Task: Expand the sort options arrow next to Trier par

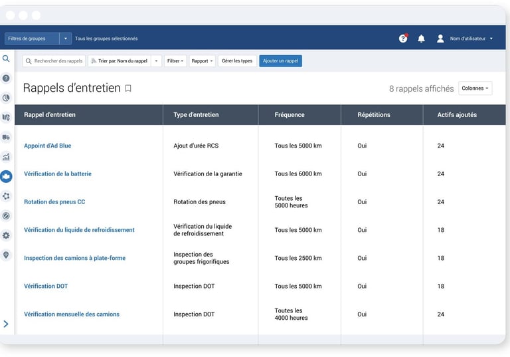Action: click(156, 61)
